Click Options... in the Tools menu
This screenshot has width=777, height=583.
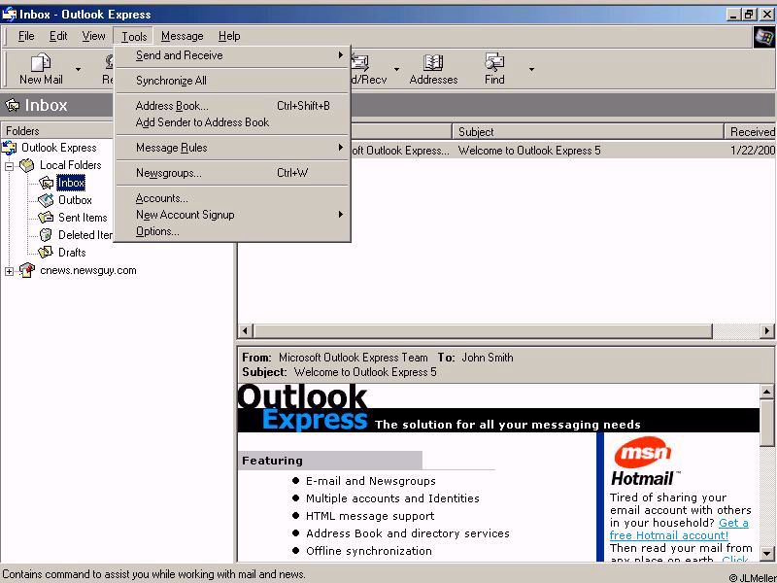pyautogui.click(x=157, y=231)
